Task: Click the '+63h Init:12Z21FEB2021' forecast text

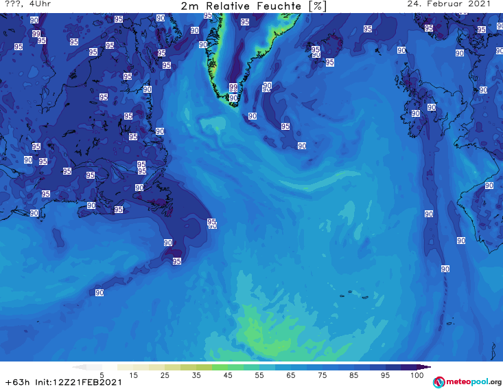Action: [x=64, y=382]
